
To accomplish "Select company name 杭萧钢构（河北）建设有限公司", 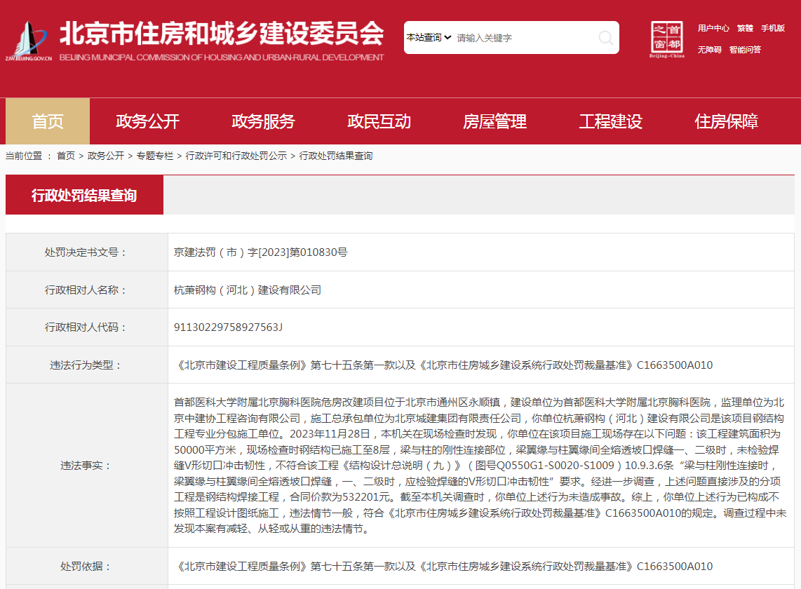I will (x=248, y=290).
